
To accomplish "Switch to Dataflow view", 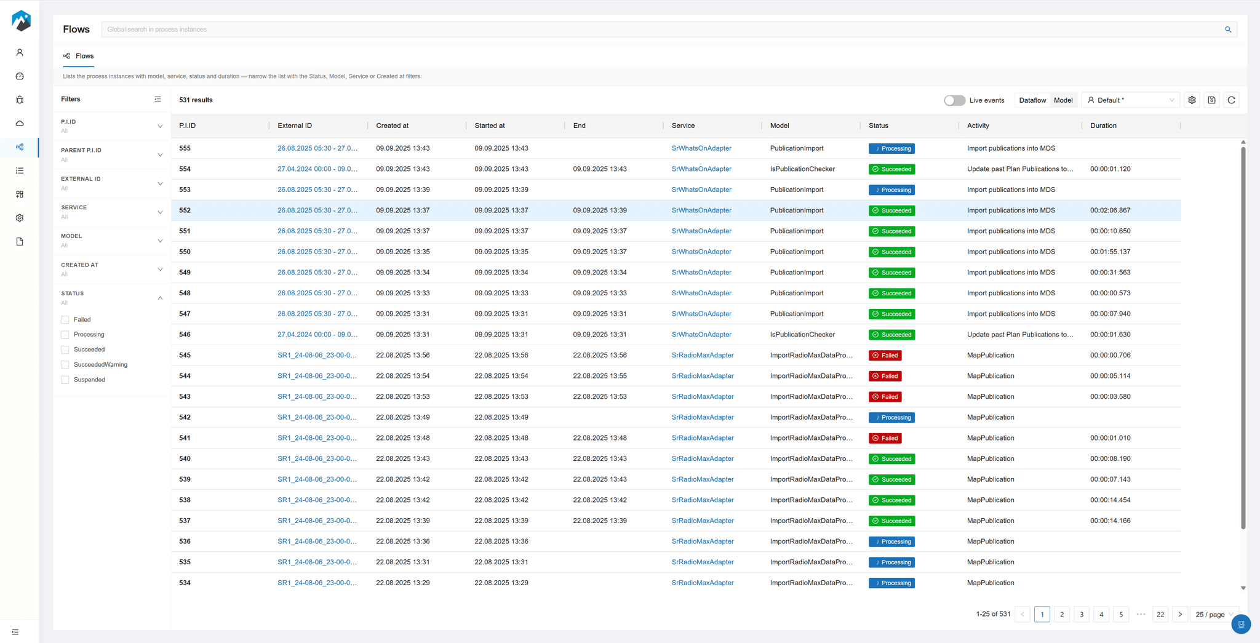I will [x=1032, y=100].
